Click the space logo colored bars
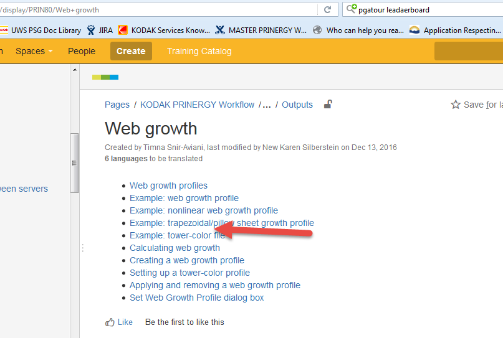This screenshot has height=338, width=503. pyautogui.click(x=105, y=77)
